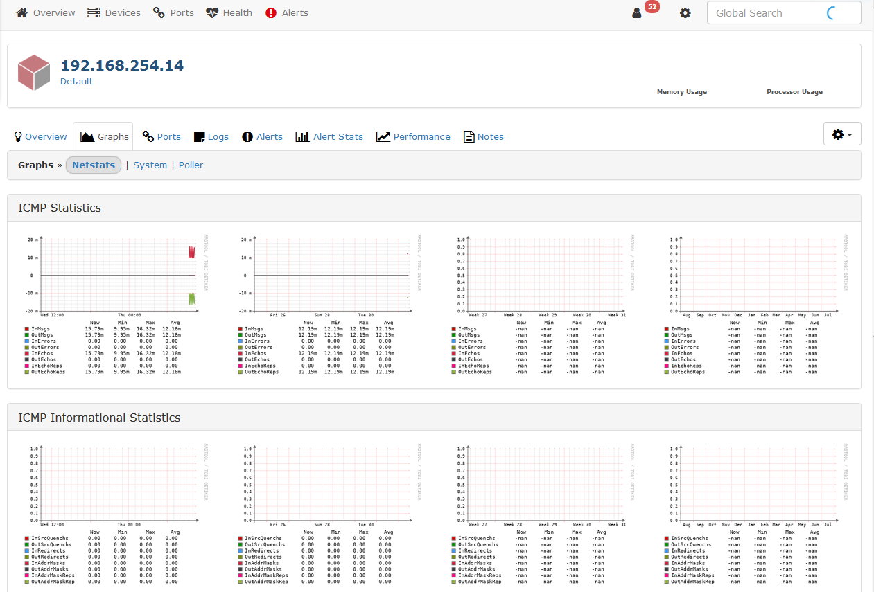Switch to the Logs tab

(211, 136)
